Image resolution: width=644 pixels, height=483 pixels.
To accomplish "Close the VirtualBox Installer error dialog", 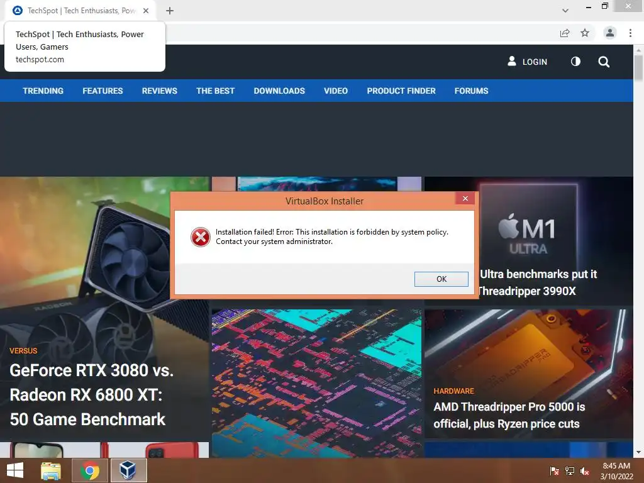I will tap(465, 198).
